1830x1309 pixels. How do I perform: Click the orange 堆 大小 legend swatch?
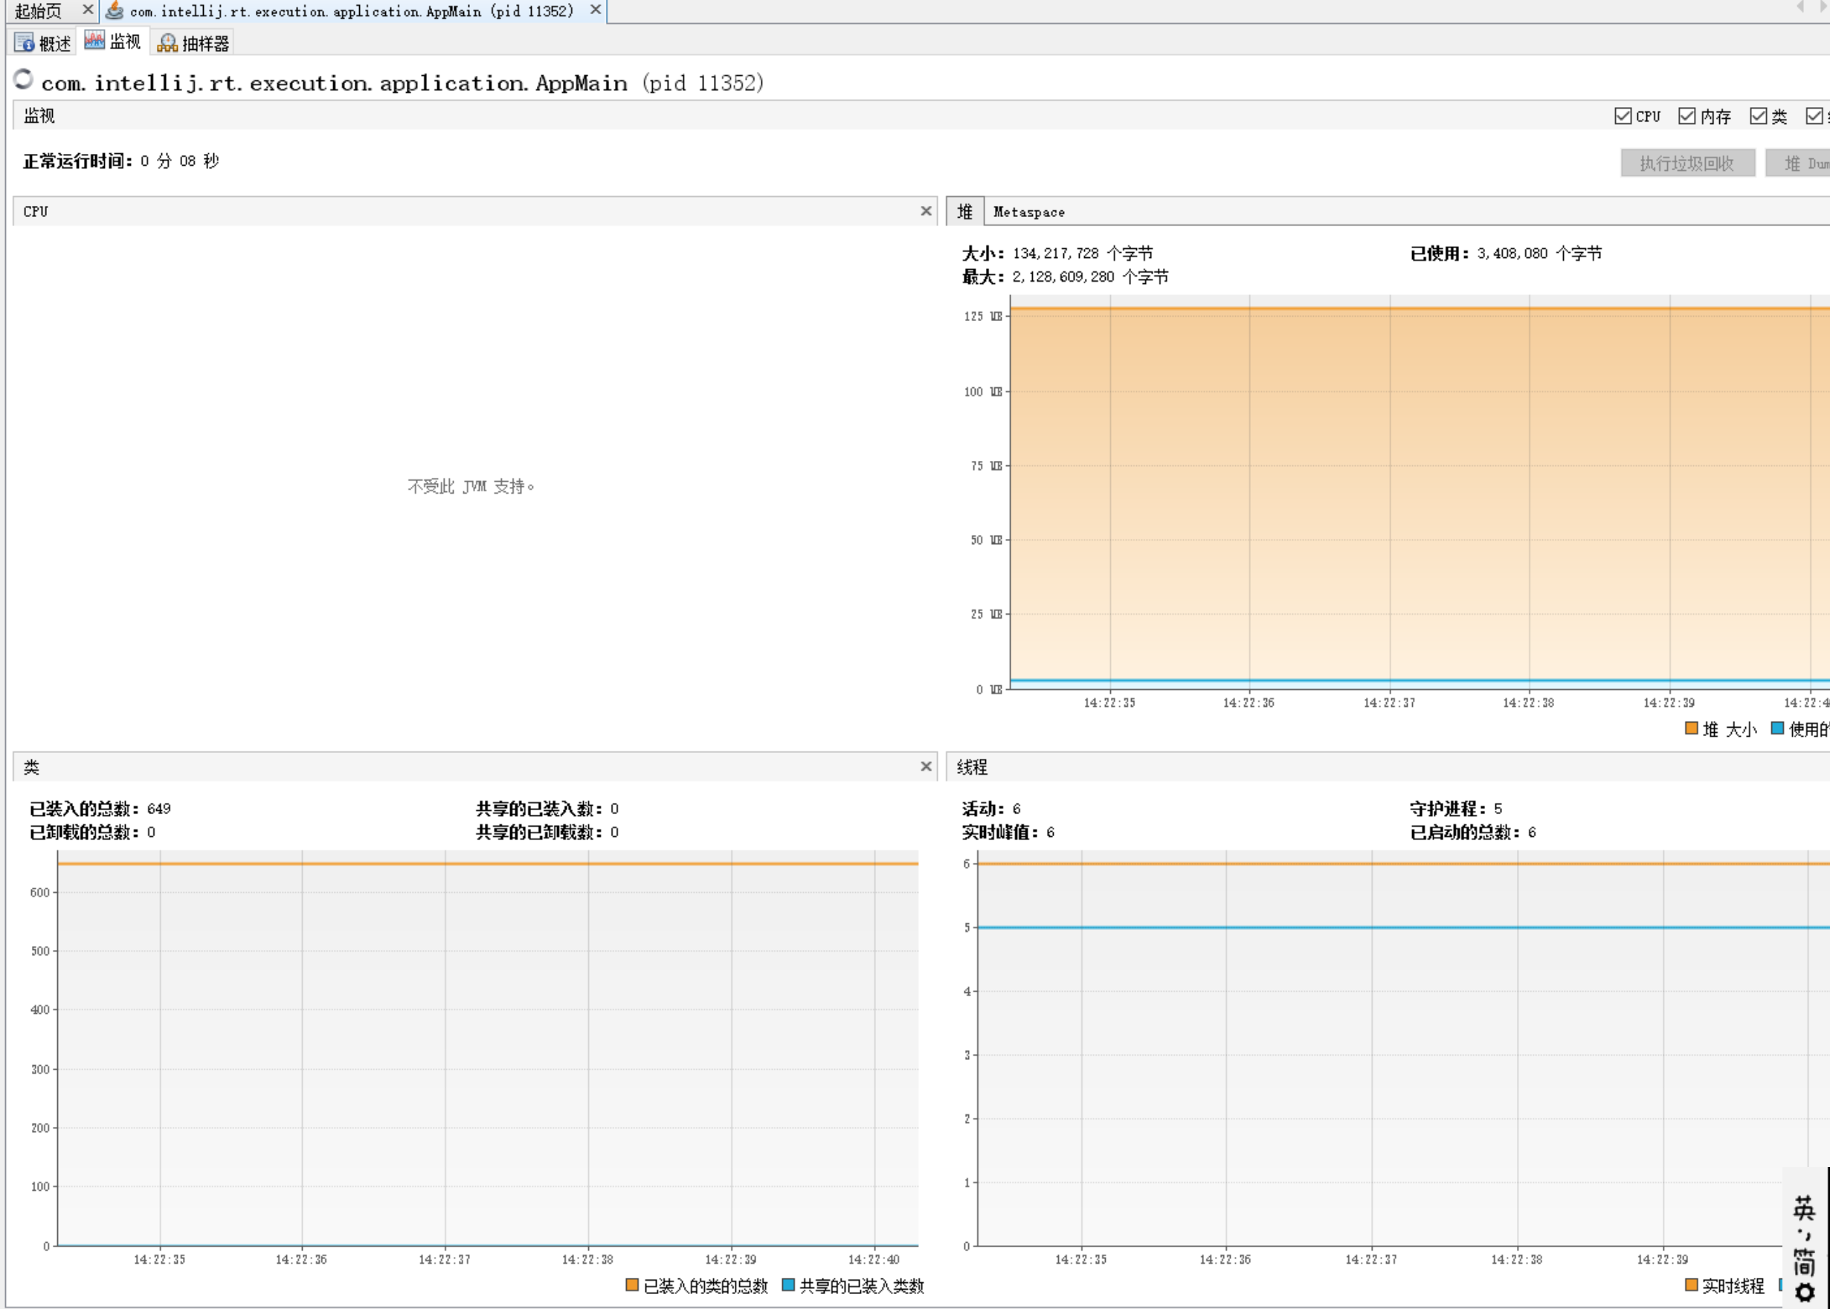pos(1692,728)
